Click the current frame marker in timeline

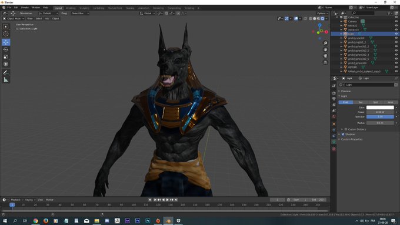click(x=12, y=205)
